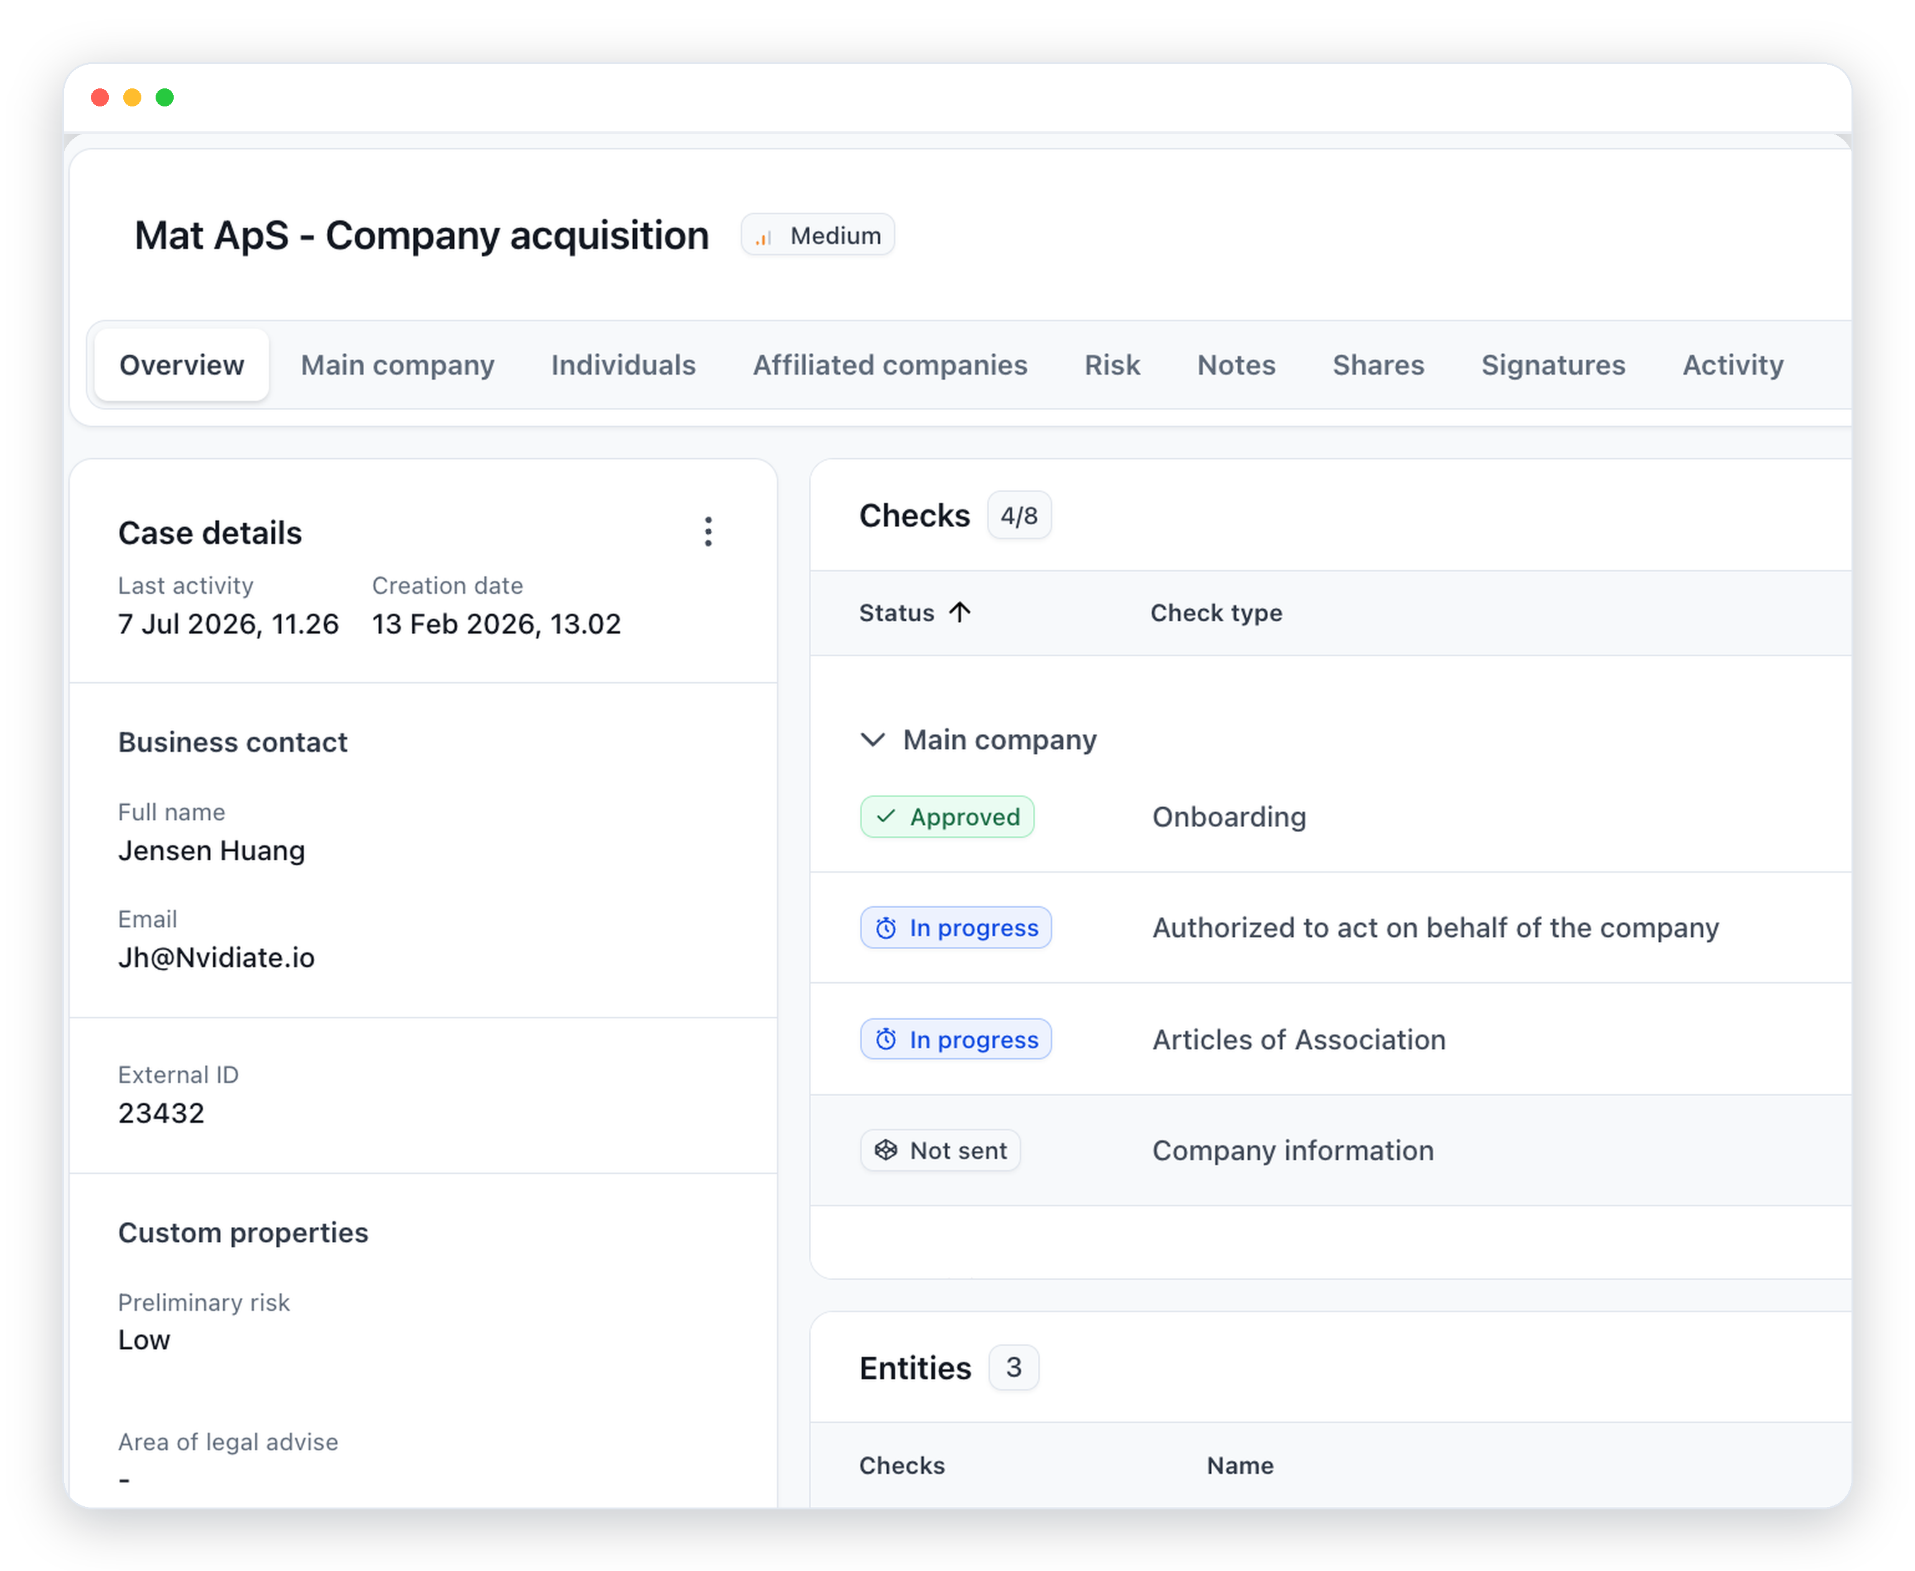The width and height of the screenshot is (1915, 1571).
Task: Click the Entities count badge 3
Action: [1014, 1367]
